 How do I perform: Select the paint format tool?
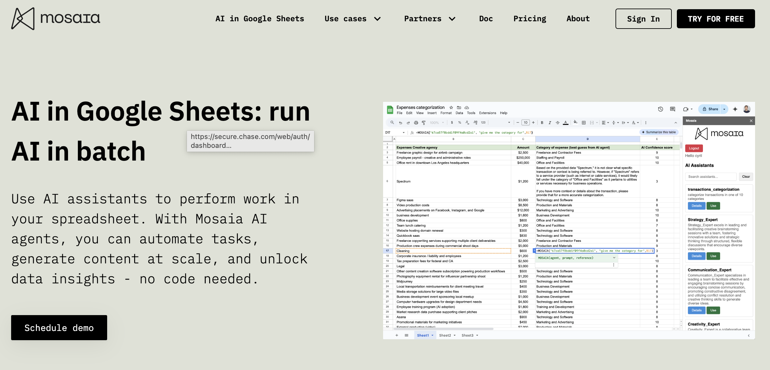423,123
